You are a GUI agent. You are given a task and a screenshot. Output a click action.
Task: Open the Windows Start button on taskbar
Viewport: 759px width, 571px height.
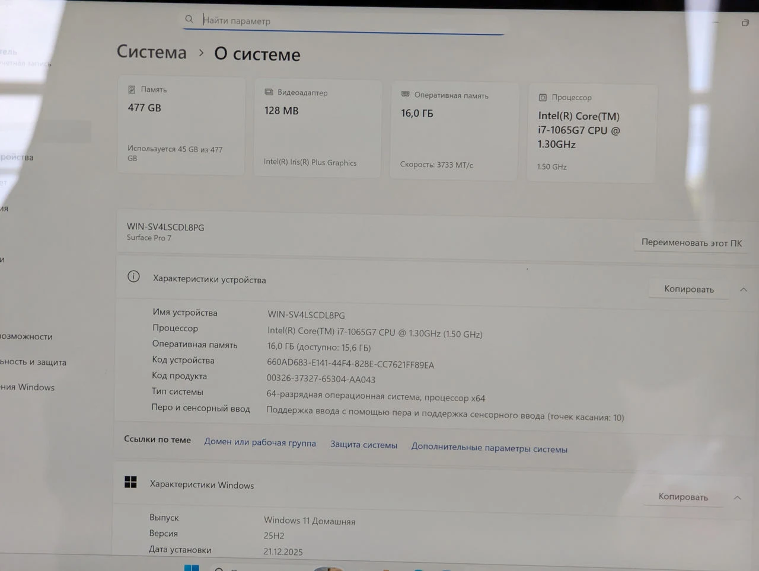click(192, 568)
